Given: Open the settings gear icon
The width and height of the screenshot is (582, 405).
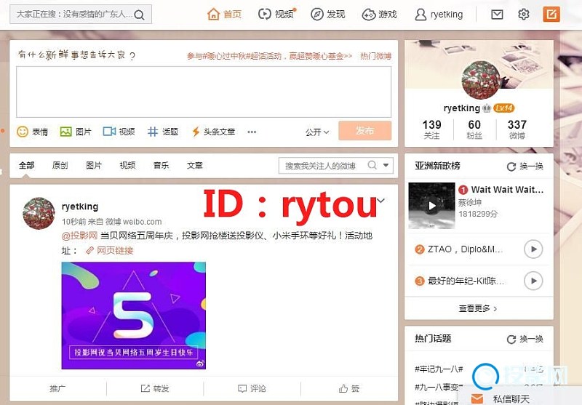Looking at the screenshot, I should pyautogui.click(x=523, y=15).
